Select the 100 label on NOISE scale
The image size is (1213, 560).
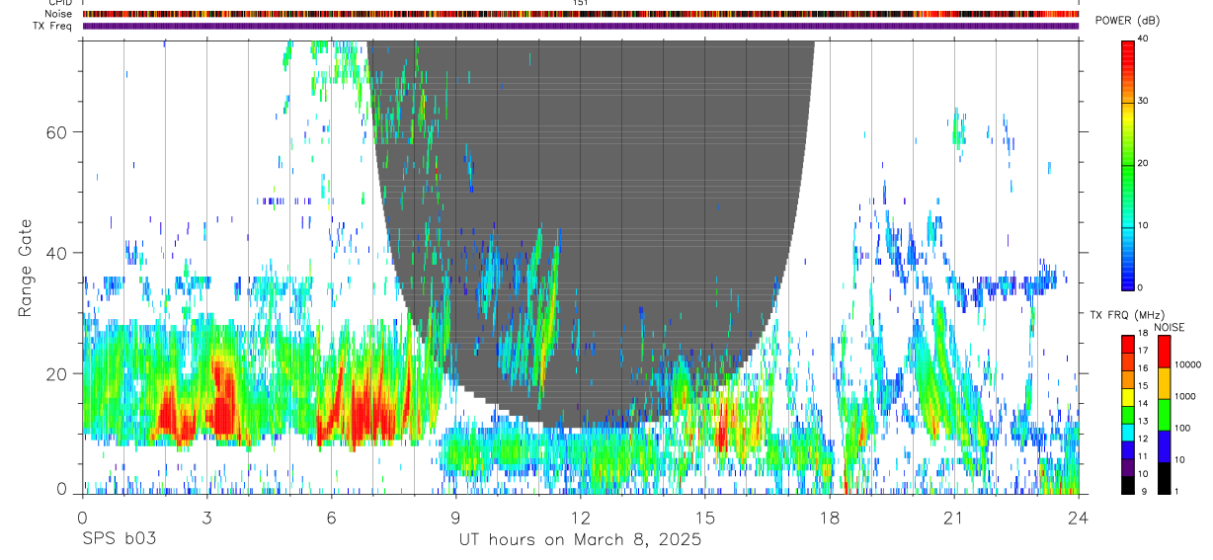coord(1182,428)
